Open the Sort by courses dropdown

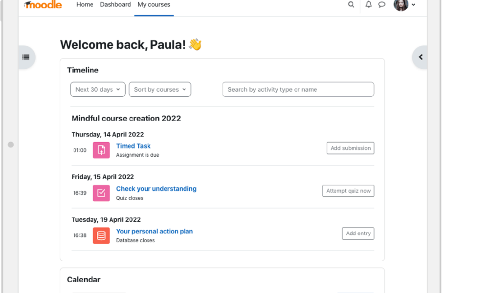160,89
